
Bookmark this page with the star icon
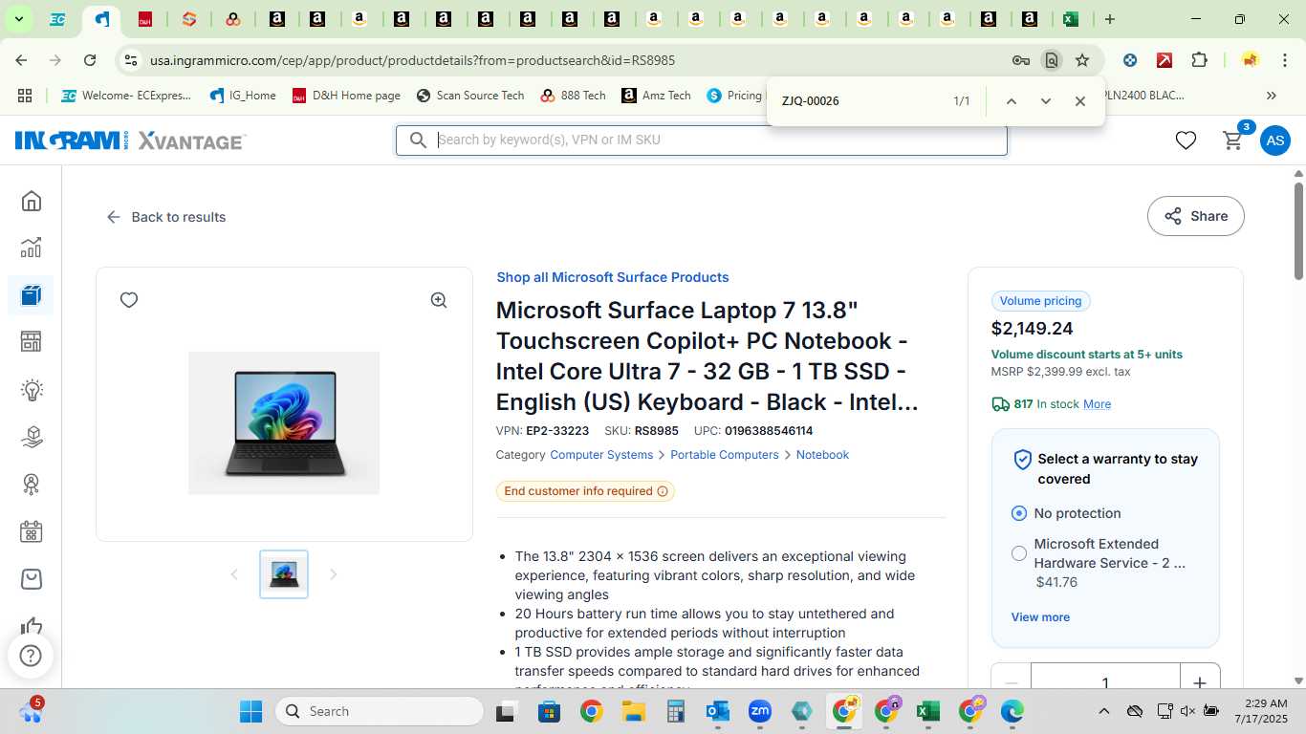point(1082,60)
